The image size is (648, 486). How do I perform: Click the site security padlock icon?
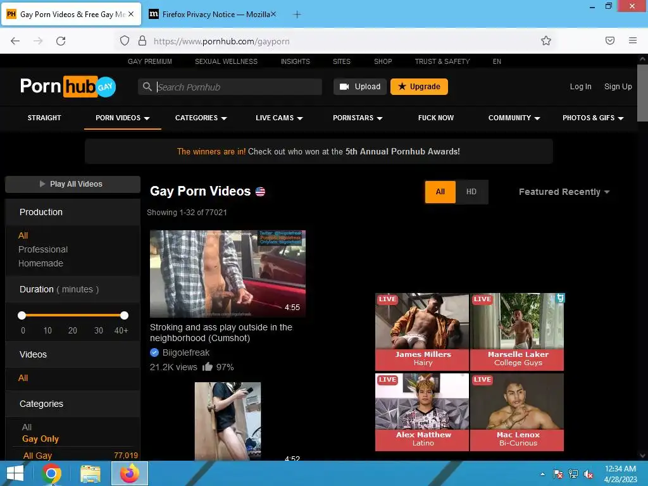142,40
